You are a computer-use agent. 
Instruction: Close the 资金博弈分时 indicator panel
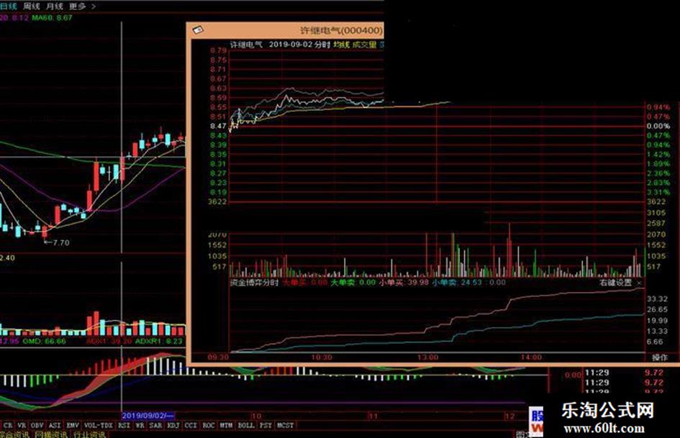639,283
